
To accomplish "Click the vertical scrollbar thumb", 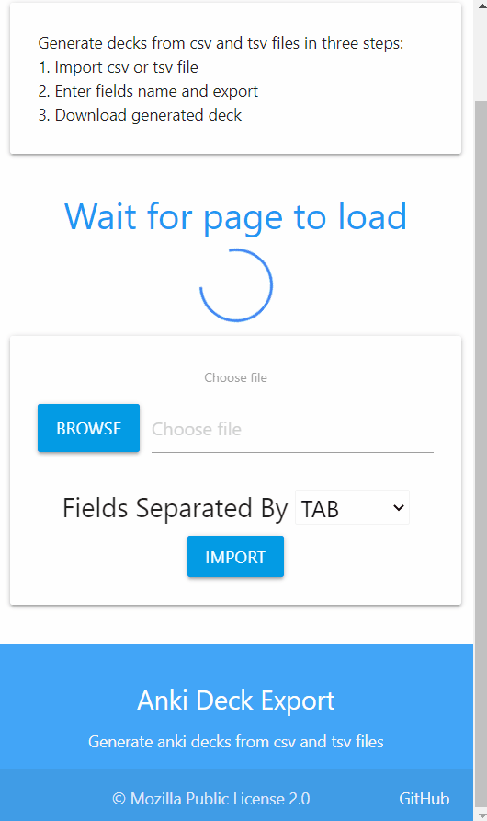I will pos(481,456).
